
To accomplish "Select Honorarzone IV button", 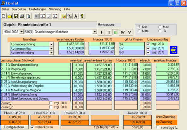I will [x=123, y=32].
